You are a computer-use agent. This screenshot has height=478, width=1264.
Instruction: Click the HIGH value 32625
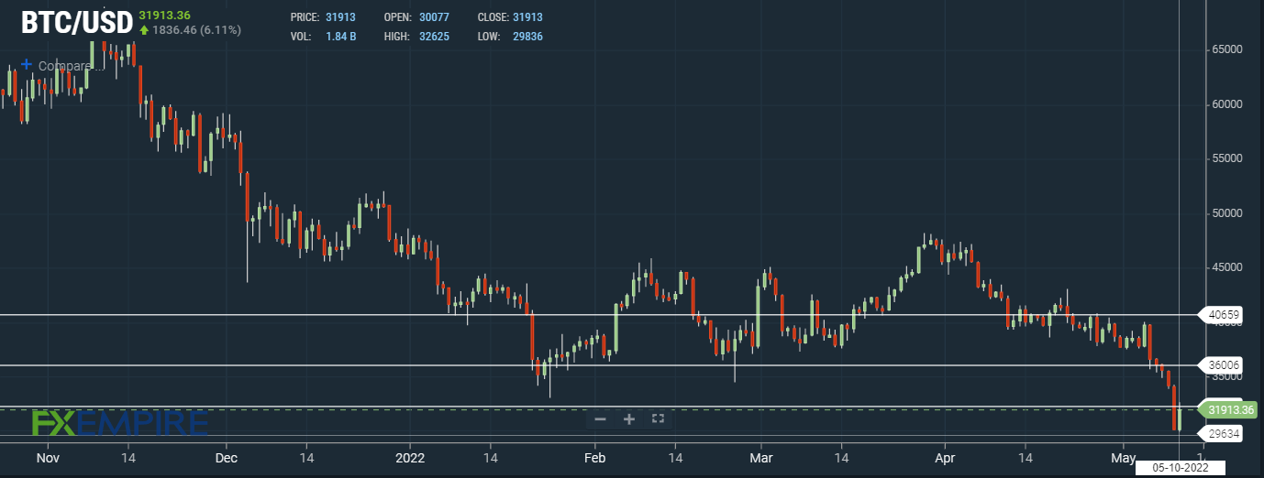click(x=434, y=36)
